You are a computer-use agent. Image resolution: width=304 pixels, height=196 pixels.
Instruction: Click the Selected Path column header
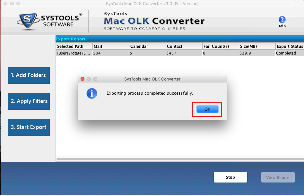tap(74, 47)
